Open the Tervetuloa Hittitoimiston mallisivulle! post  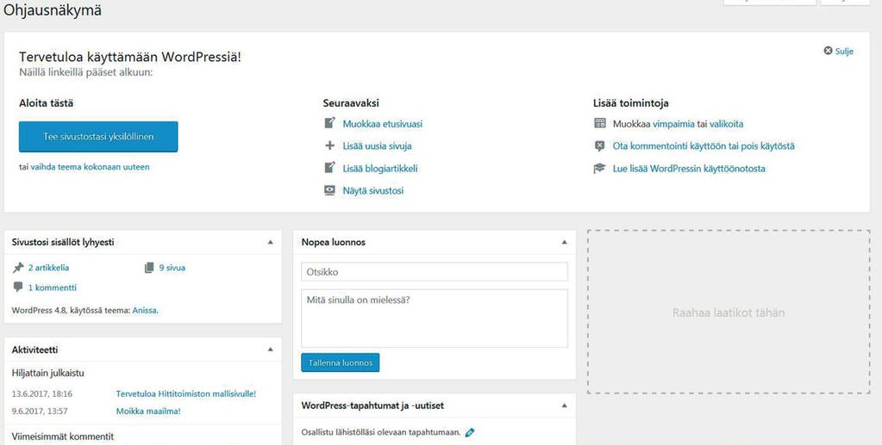coord(185,394)
